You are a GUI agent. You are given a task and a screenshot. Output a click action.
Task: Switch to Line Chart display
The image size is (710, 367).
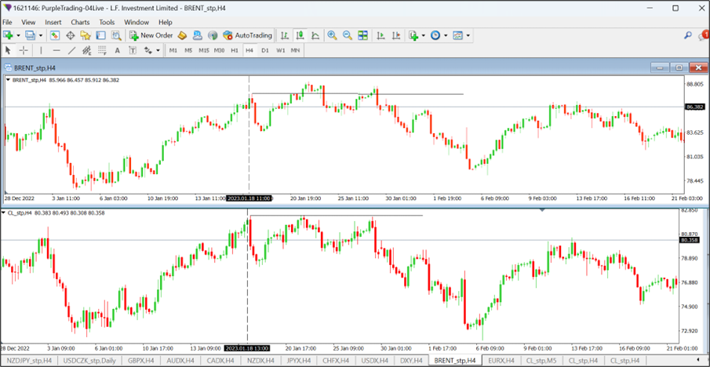tap(315, 35)
